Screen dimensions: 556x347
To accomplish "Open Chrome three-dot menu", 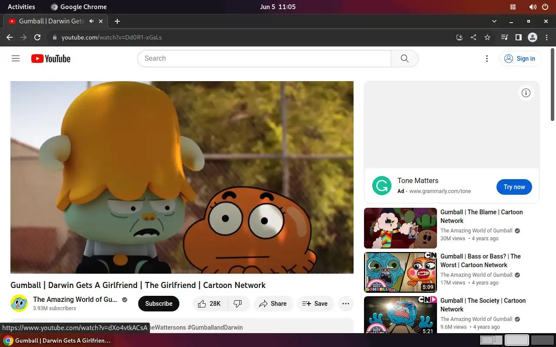I will pos(546,37).
